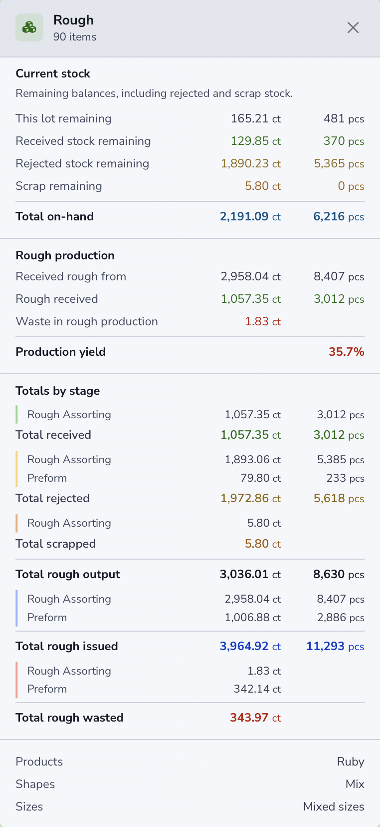
Task: Select the 2,886 pcs Preform issued
Action: click(x=341, y=618)
